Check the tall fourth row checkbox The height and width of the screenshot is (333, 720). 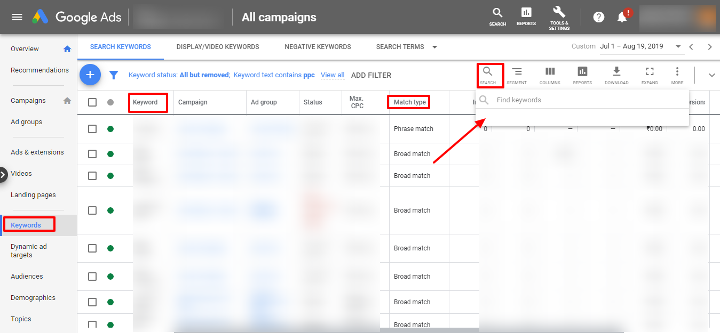point(92,210)
